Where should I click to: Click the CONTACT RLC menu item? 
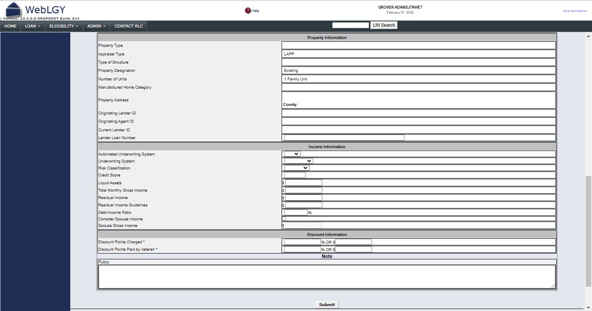pos(129,26)
